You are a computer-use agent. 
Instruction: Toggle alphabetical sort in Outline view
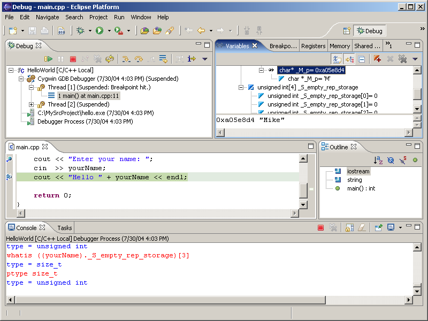tap(378, 160)
